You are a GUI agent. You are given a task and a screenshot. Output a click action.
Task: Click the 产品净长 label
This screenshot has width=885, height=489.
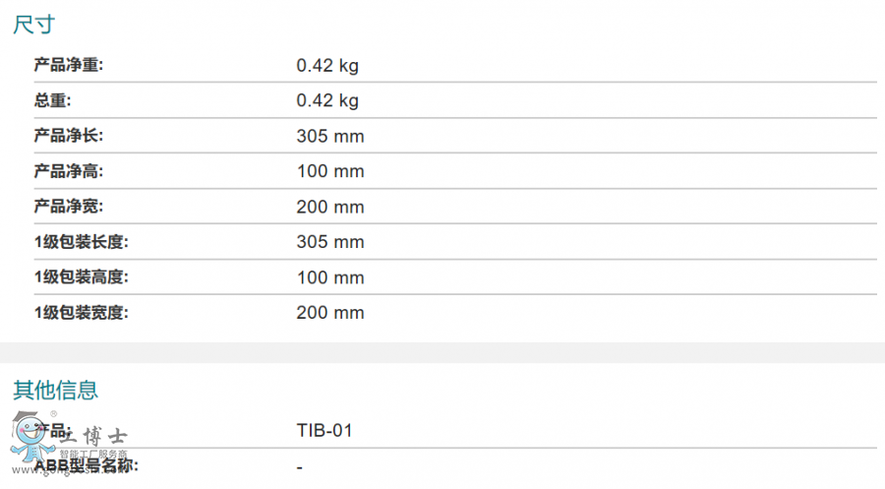69,136
